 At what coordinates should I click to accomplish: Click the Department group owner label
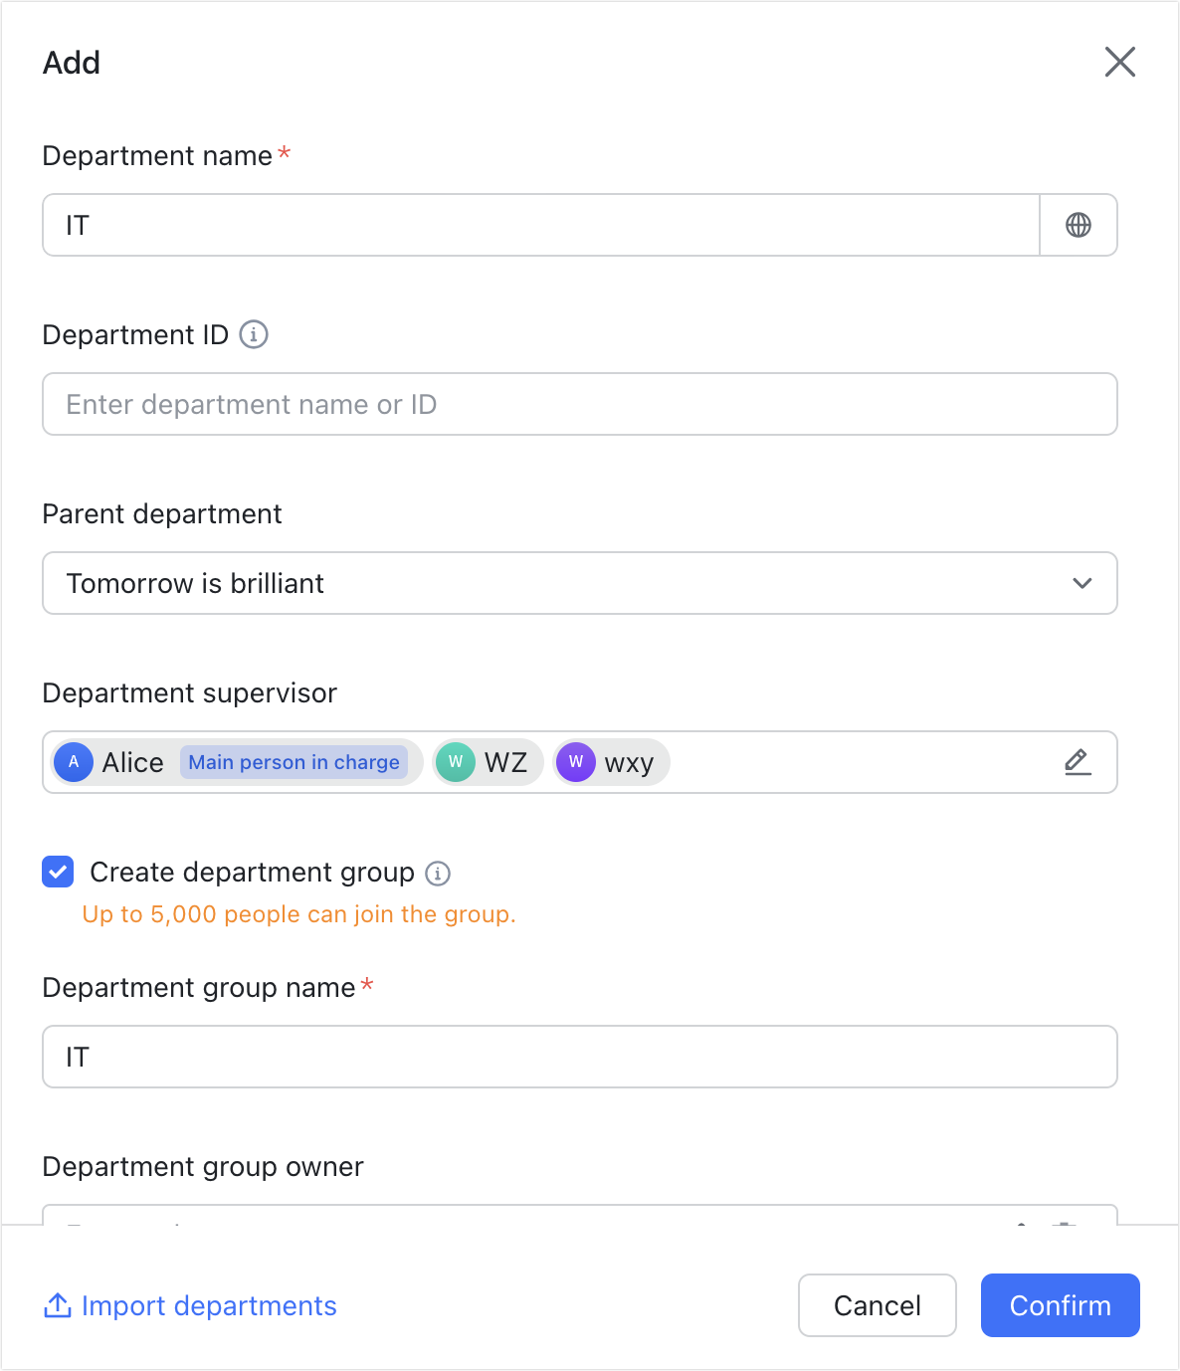click(x=203, y=1166)
